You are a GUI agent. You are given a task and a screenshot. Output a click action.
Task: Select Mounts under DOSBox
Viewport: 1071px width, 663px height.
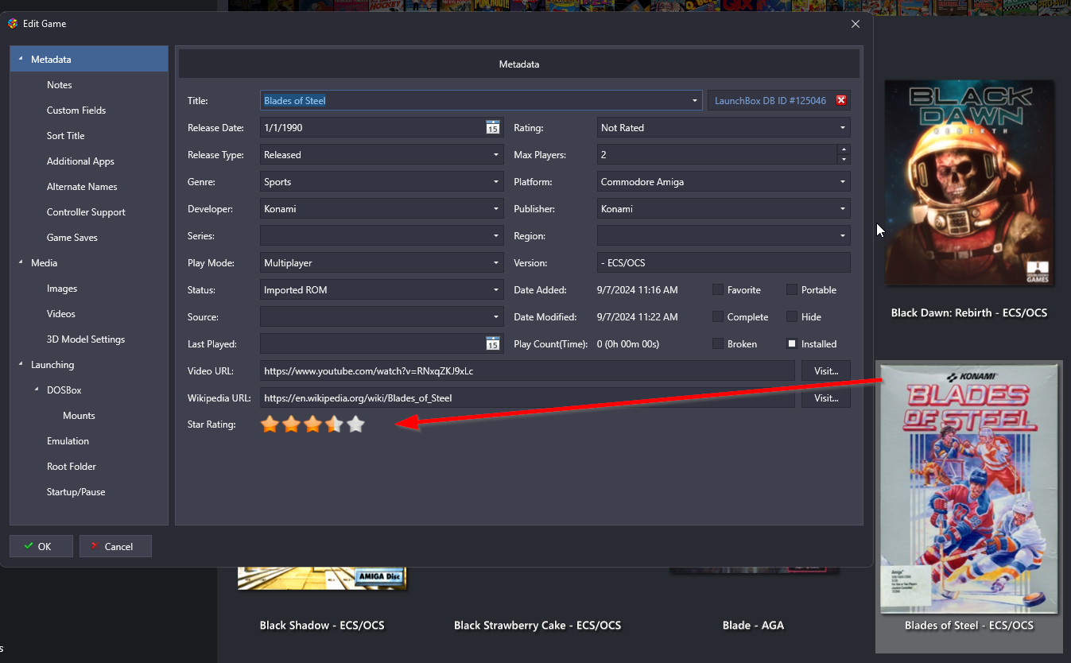tap(79, 416)
